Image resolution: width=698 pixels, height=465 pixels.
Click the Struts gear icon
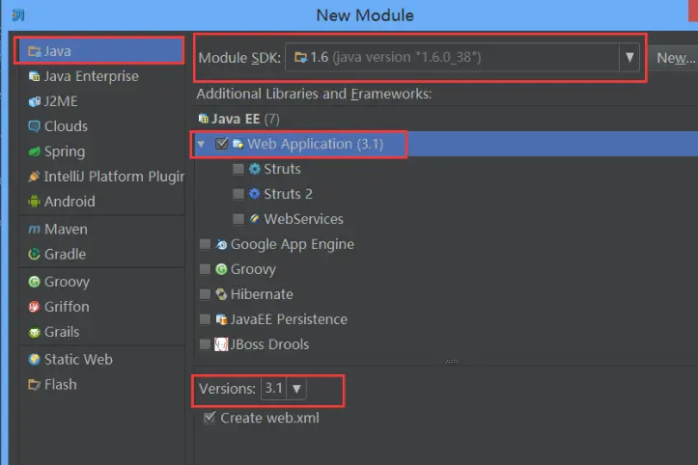point(255,169)
